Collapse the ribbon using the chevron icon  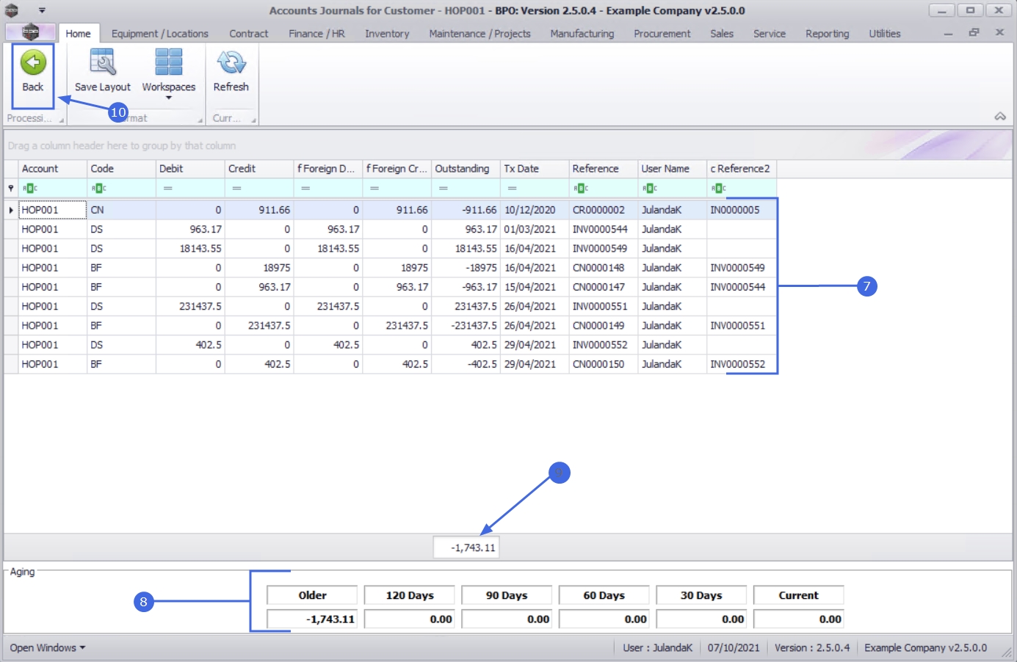[x=999, y=117]
